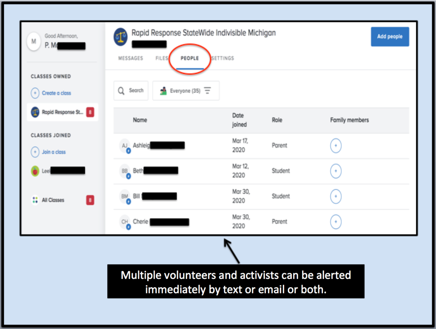Click Mar 12, 2020 date for Beth
The width and height of the screenshot is (436, 329).
[240, 171]
